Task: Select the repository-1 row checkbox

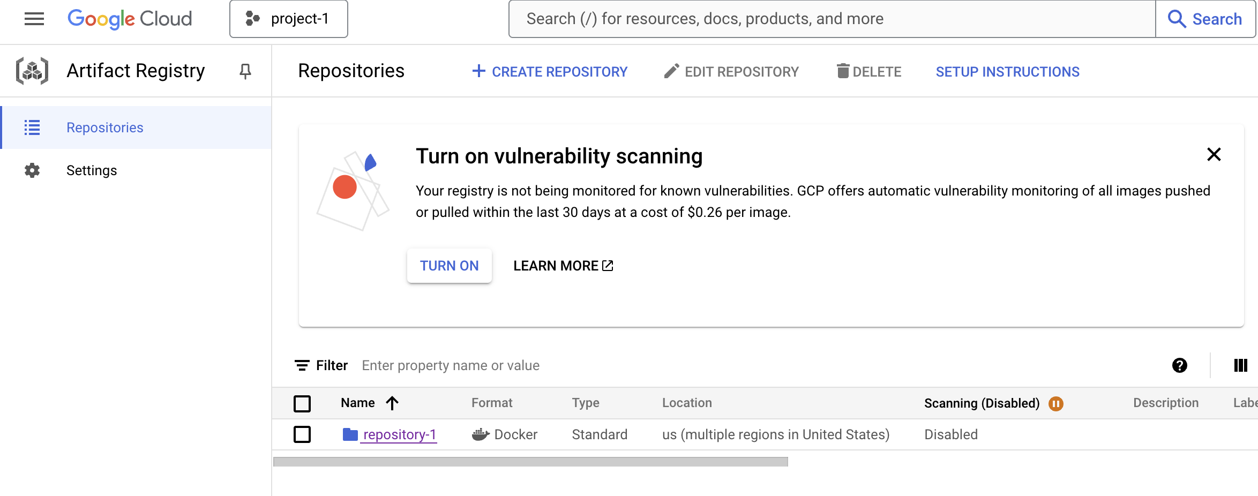Action: [x=302, y=434]
